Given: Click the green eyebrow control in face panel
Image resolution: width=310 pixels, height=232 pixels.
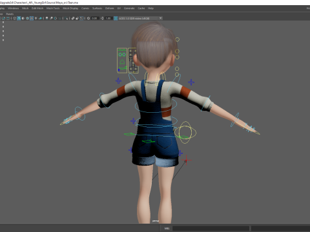Looking at the screenshot, I should coord(122,50).
